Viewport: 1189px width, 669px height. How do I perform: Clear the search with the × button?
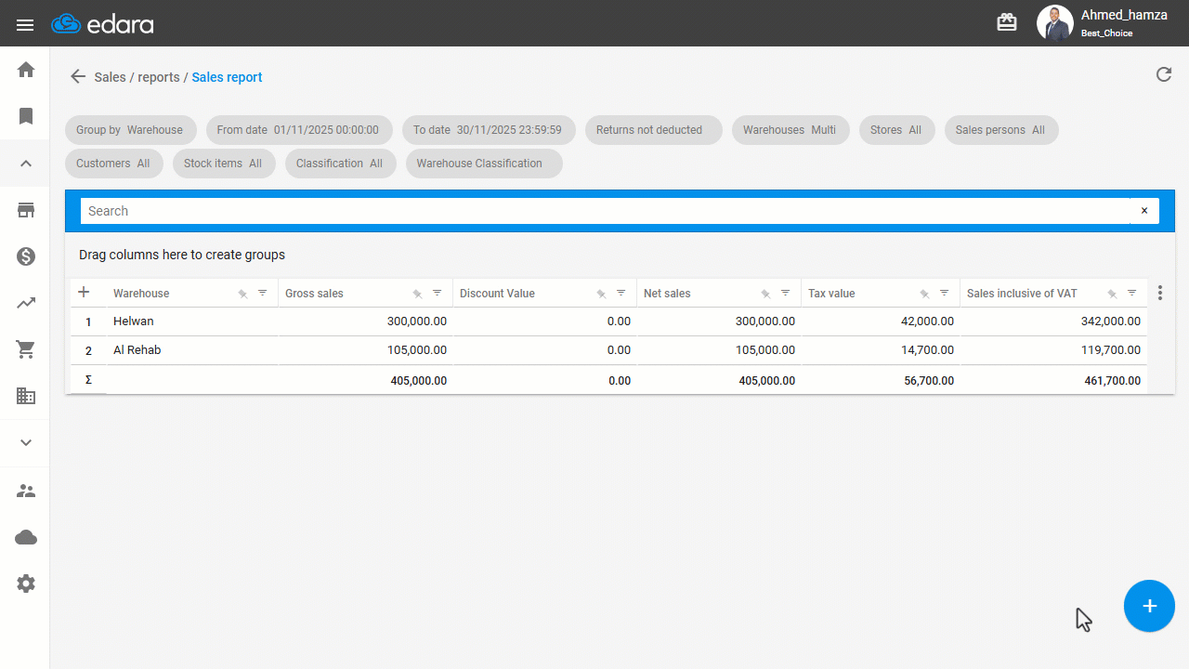pyautogui.click(x=1144, y=211)
